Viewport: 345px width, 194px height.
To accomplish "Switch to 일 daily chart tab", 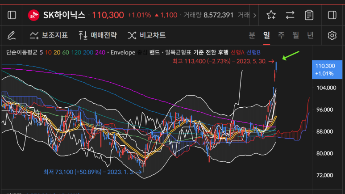I will pyautogui.click(x=266, y=35).
